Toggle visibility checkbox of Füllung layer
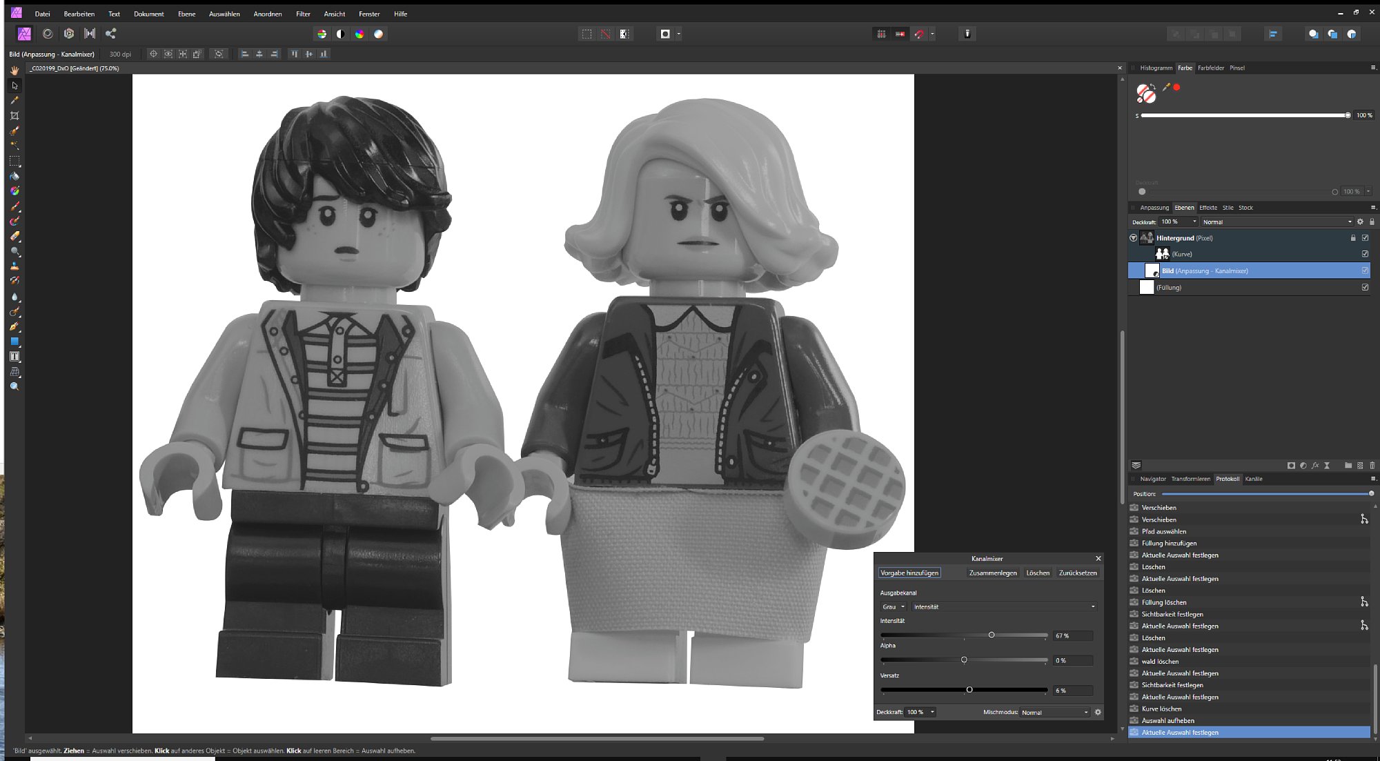 click(x=1365, y=287)
